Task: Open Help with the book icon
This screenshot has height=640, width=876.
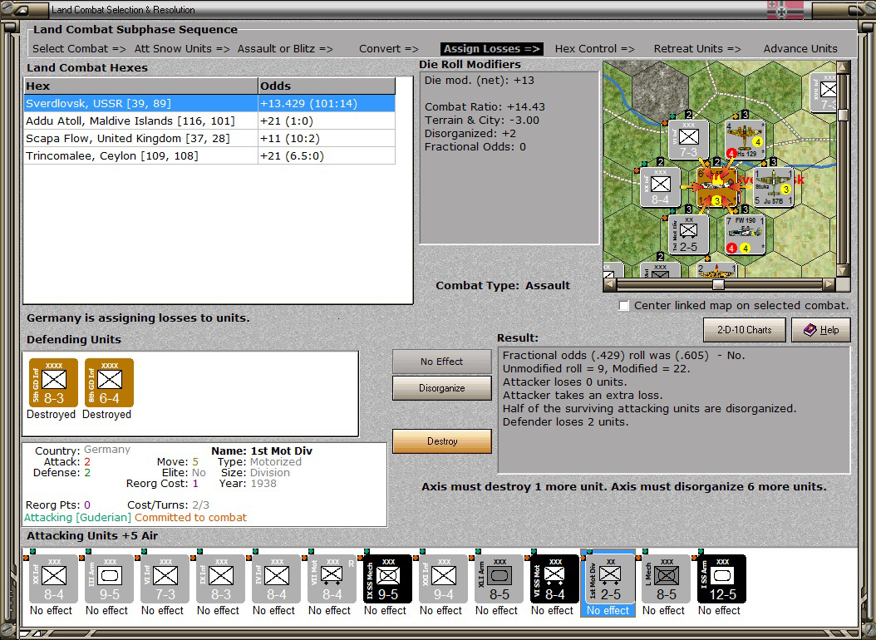Action: (820, 330)
